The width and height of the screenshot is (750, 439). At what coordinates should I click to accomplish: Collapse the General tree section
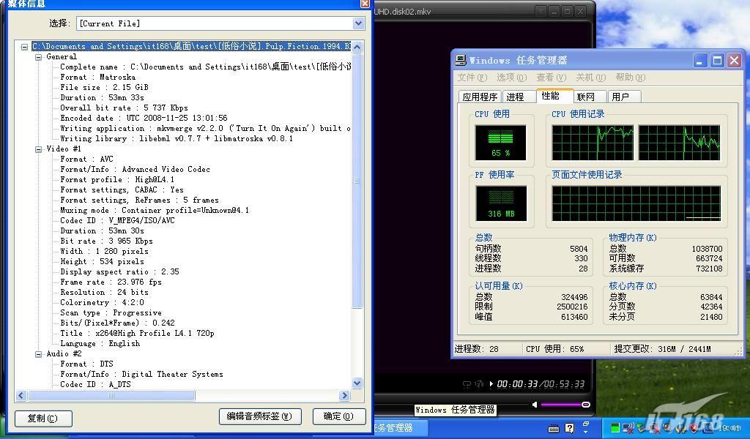tap(38, 57)
